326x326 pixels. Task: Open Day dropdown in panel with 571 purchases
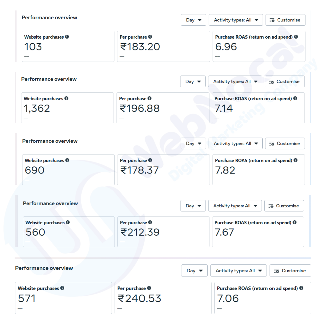pyautogui.click(x=194, y=270)
